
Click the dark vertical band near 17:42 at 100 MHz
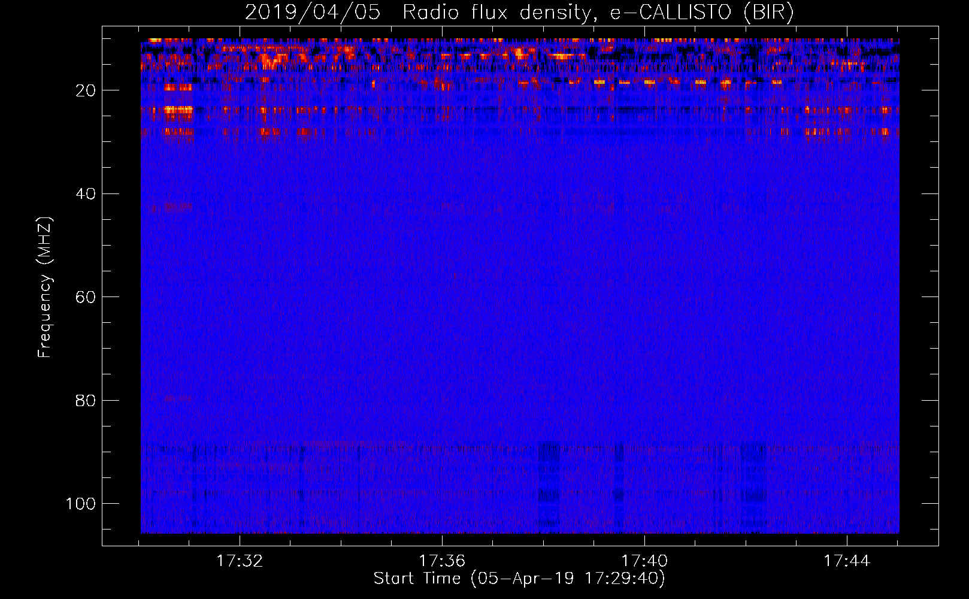point(753,487)
